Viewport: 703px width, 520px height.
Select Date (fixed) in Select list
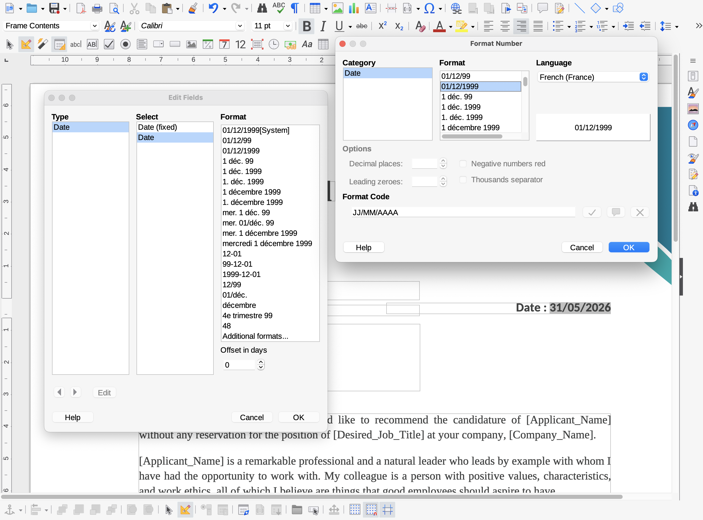[x=175, y=127]
